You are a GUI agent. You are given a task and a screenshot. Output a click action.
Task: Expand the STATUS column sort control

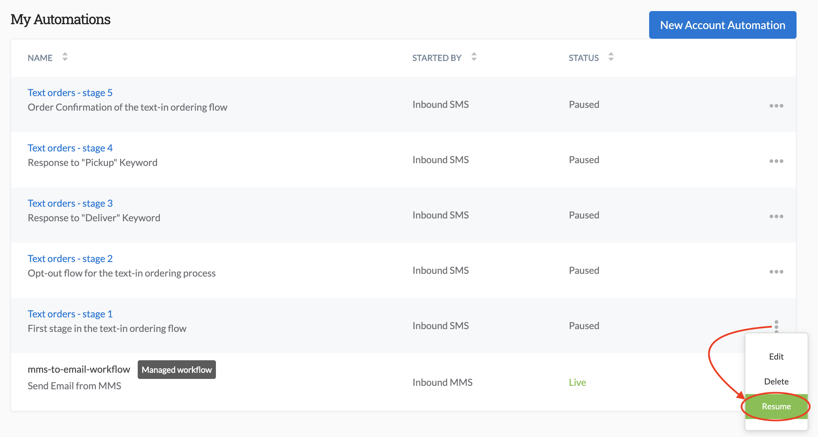pyautogui.click(x=611, y=57)
